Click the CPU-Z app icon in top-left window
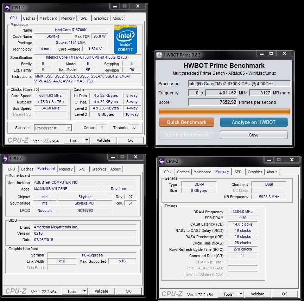The image size is (304, 301). 7,7
